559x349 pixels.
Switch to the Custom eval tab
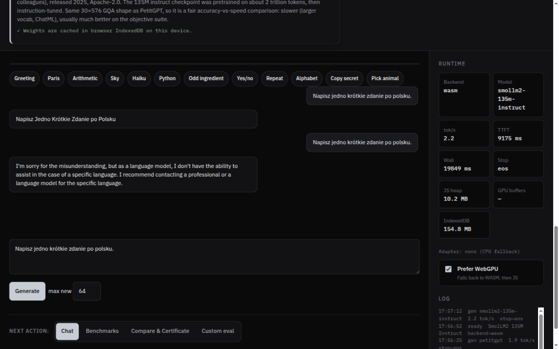[x=218, y=331]
